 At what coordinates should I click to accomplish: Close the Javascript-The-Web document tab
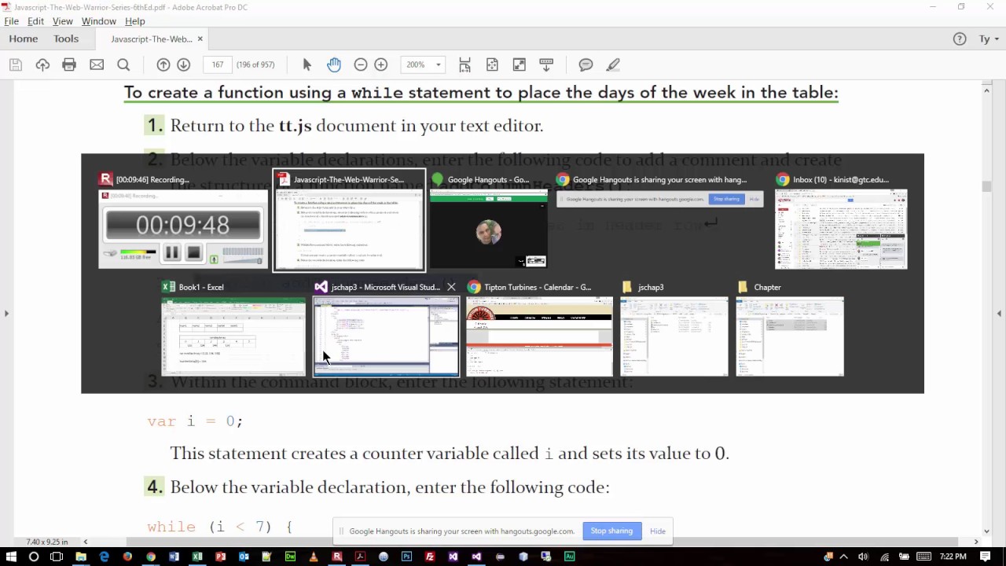click(x=200, y=39)
